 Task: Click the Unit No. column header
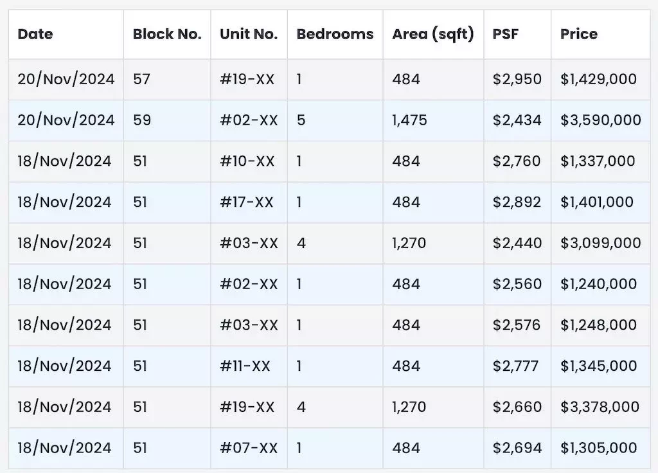click(249, 35)
